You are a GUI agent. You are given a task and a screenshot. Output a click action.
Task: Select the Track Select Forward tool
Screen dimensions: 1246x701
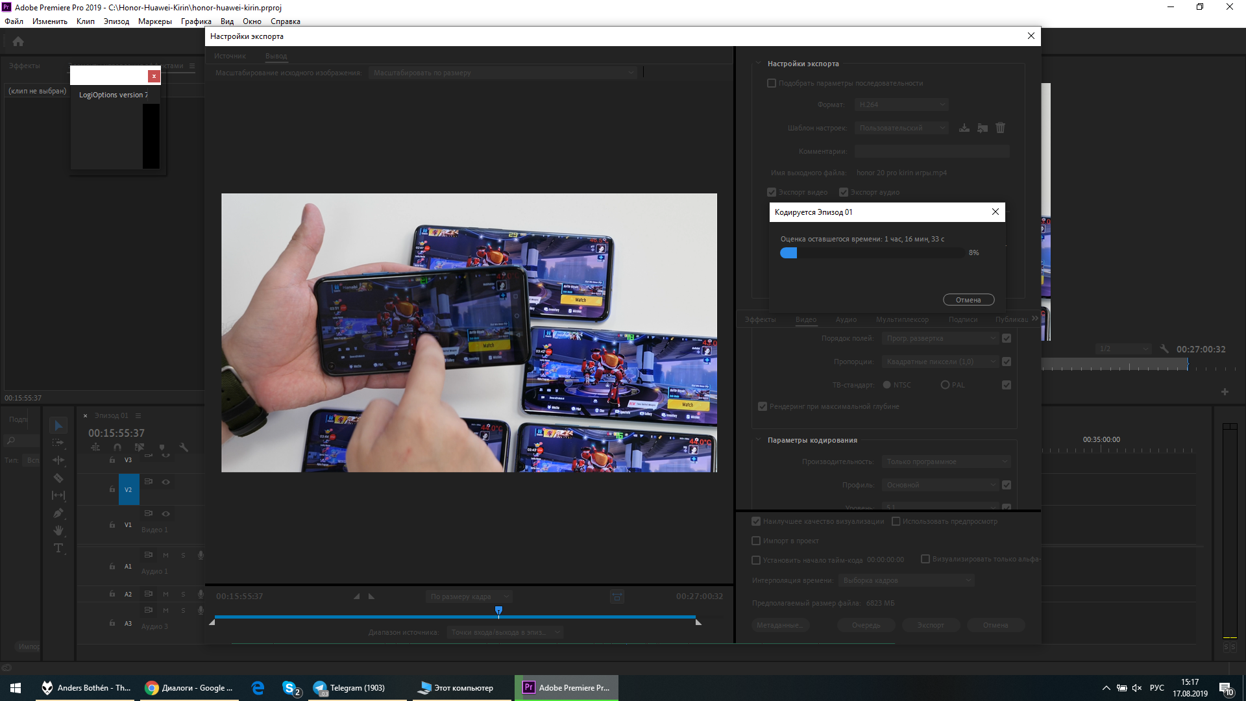click(58, 443)
